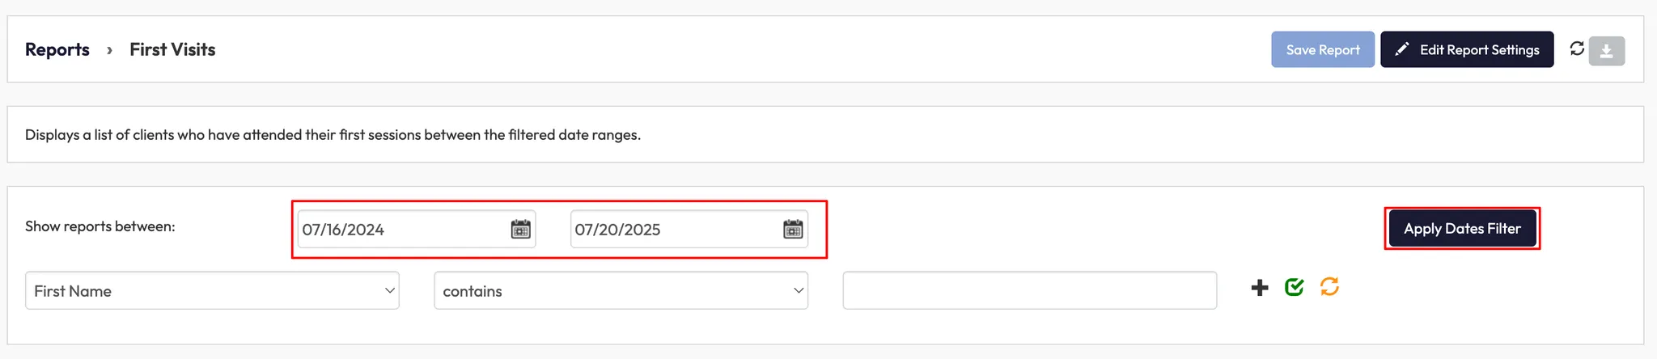
Task: Click the breadcrumb chevron separator
Action: [109, 50]
